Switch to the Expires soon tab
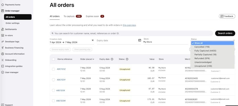Image resolution: width=238 pixels, height=106 pixels. [95, 16]
